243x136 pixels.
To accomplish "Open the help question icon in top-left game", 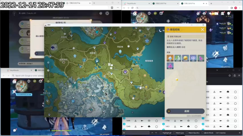I will coord(101,13).
